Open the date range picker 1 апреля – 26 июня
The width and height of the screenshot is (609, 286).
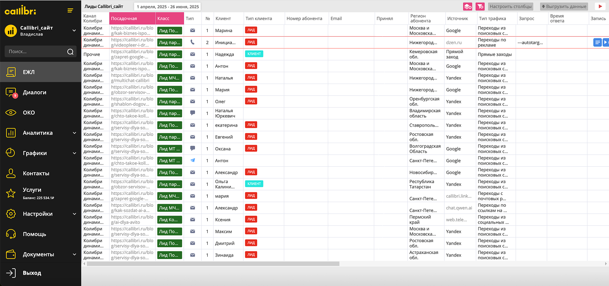pos(167,7)
